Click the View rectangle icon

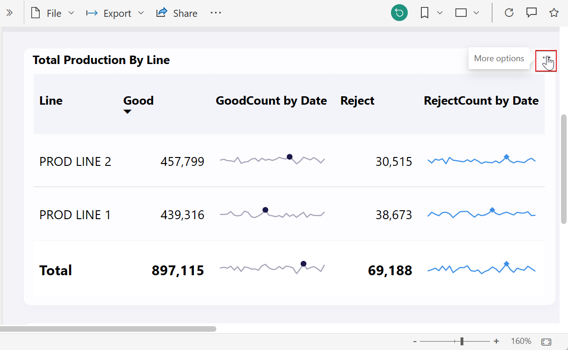(x=461, y=13)
